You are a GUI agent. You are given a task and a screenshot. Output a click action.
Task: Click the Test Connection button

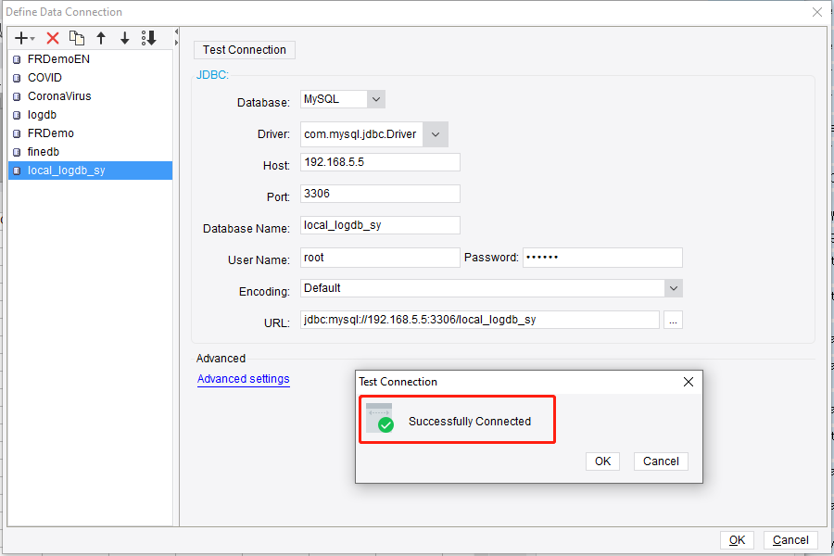(x=244, y=49)
